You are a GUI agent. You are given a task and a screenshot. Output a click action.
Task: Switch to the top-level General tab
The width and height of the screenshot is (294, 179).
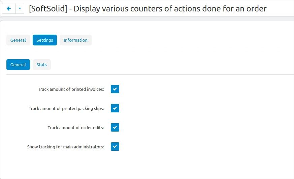pos(18,40)
